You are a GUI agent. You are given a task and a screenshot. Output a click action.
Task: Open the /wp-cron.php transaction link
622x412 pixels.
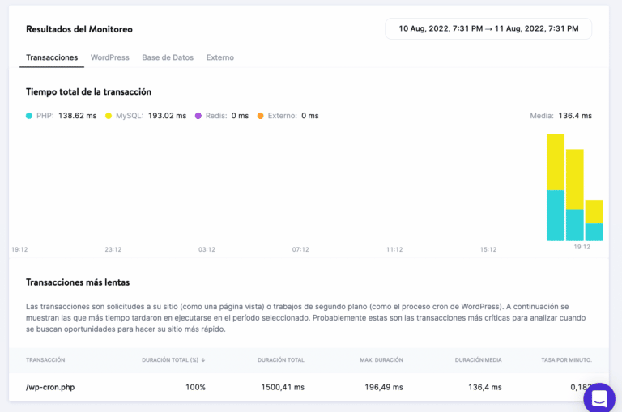(50, 387)
